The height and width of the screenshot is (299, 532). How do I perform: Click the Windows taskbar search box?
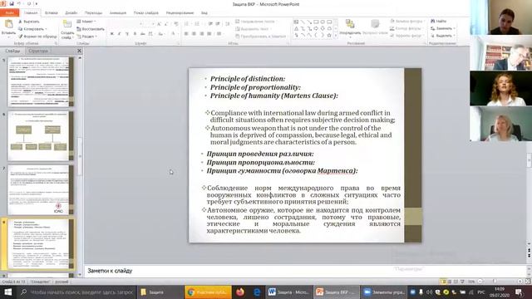pyautogui.click(x=76, y=292)
